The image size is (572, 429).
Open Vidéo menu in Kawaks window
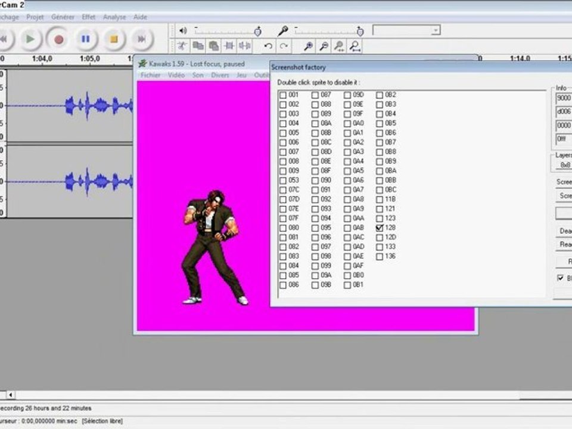click(176, 75)
